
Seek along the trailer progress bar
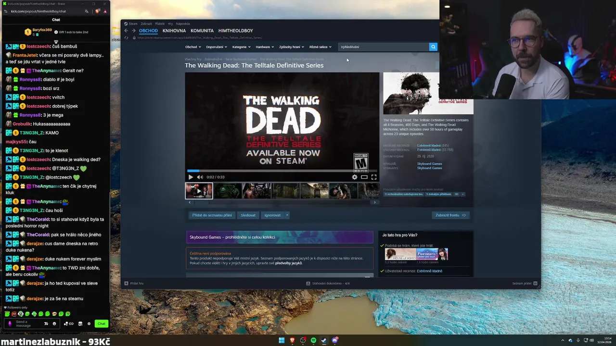click(x=282, y=171)
